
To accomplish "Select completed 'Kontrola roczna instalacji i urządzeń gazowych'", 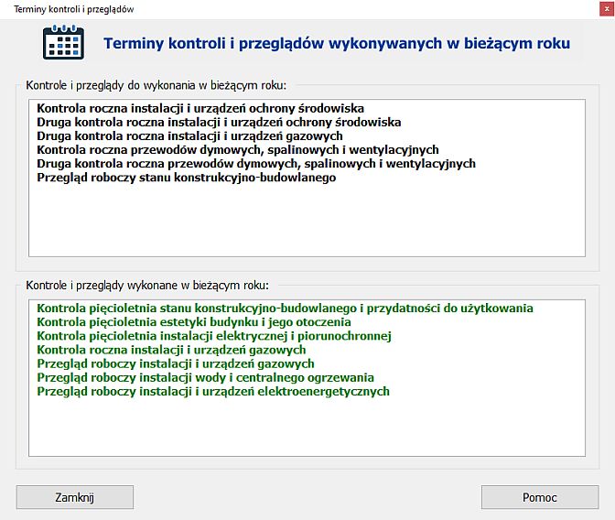I will (171, 350).
